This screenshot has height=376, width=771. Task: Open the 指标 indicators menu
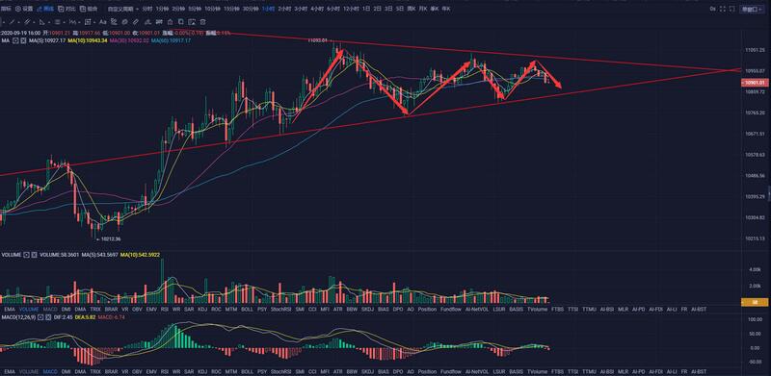pos(6,9)
